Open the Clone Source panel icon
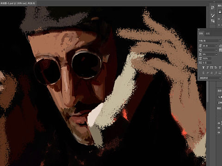Screen dimensions: 222x166 (x=213, y=21)
